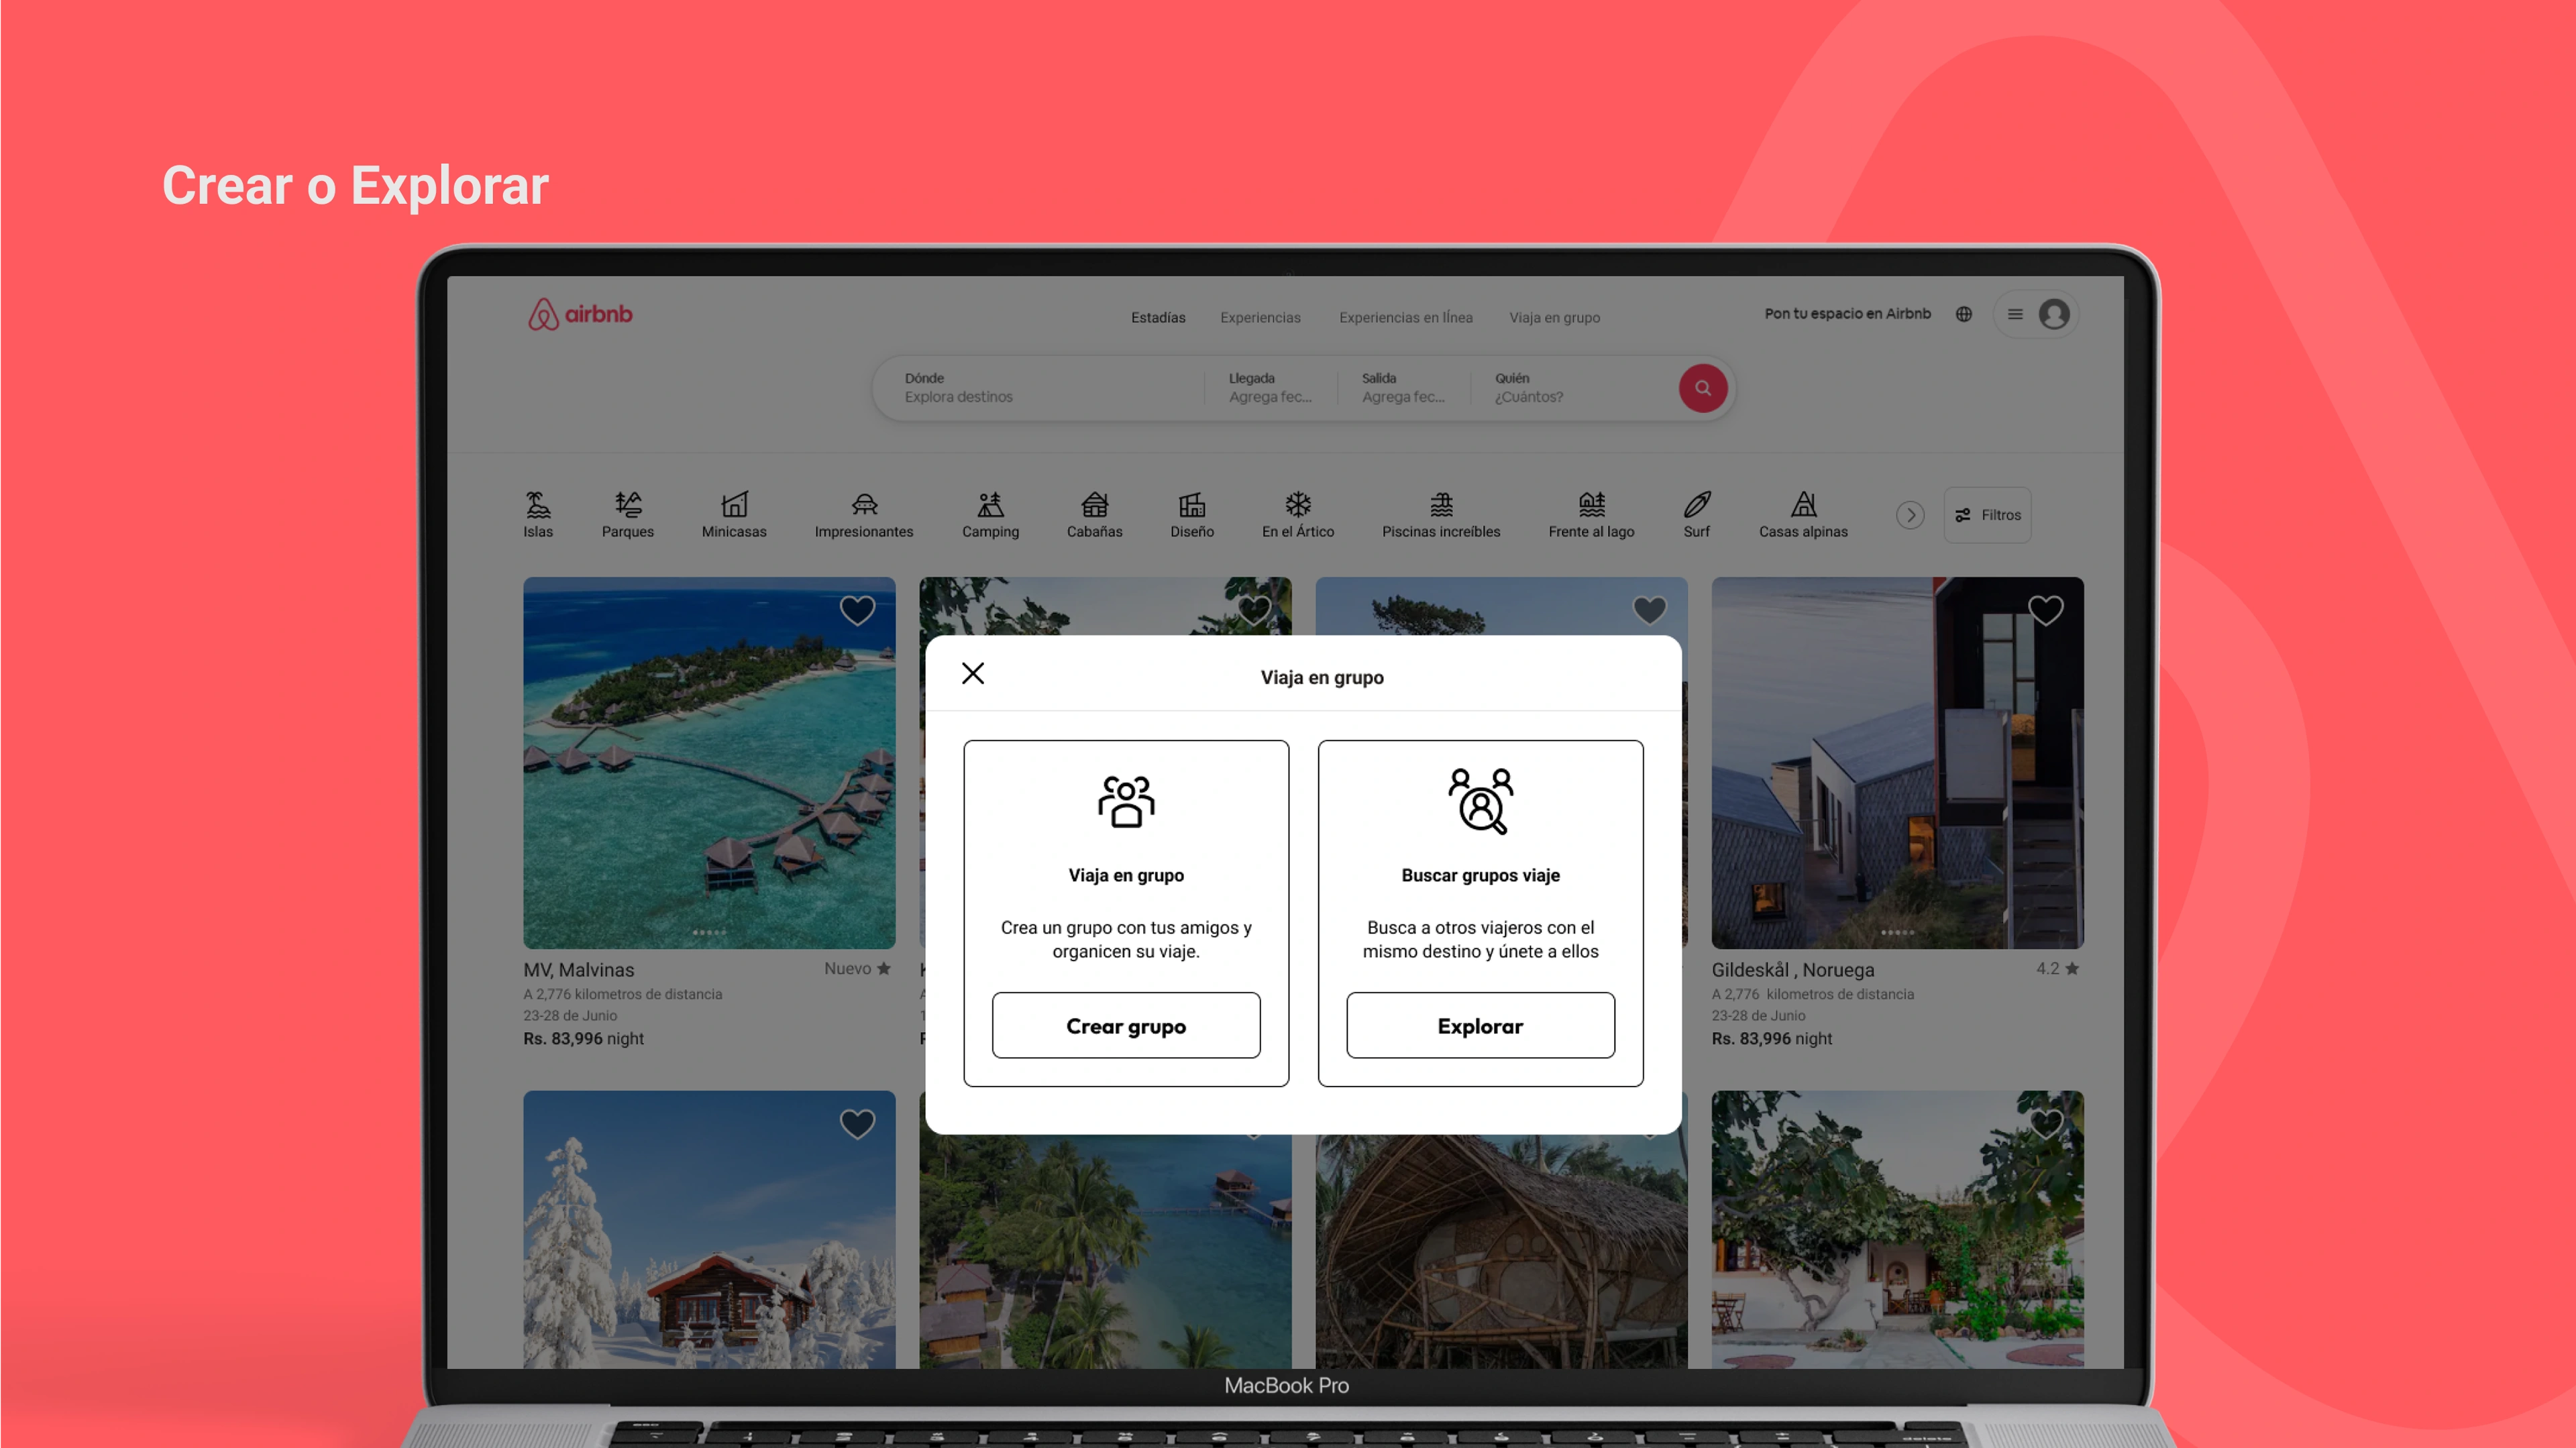Click the Airbnb logo
Screen dimensions: 2576x1448
click(580, 314)
